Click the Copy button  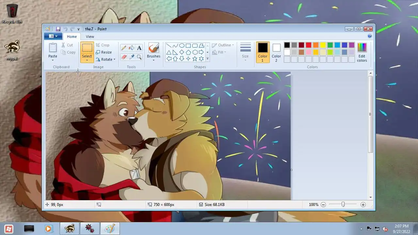68,52
